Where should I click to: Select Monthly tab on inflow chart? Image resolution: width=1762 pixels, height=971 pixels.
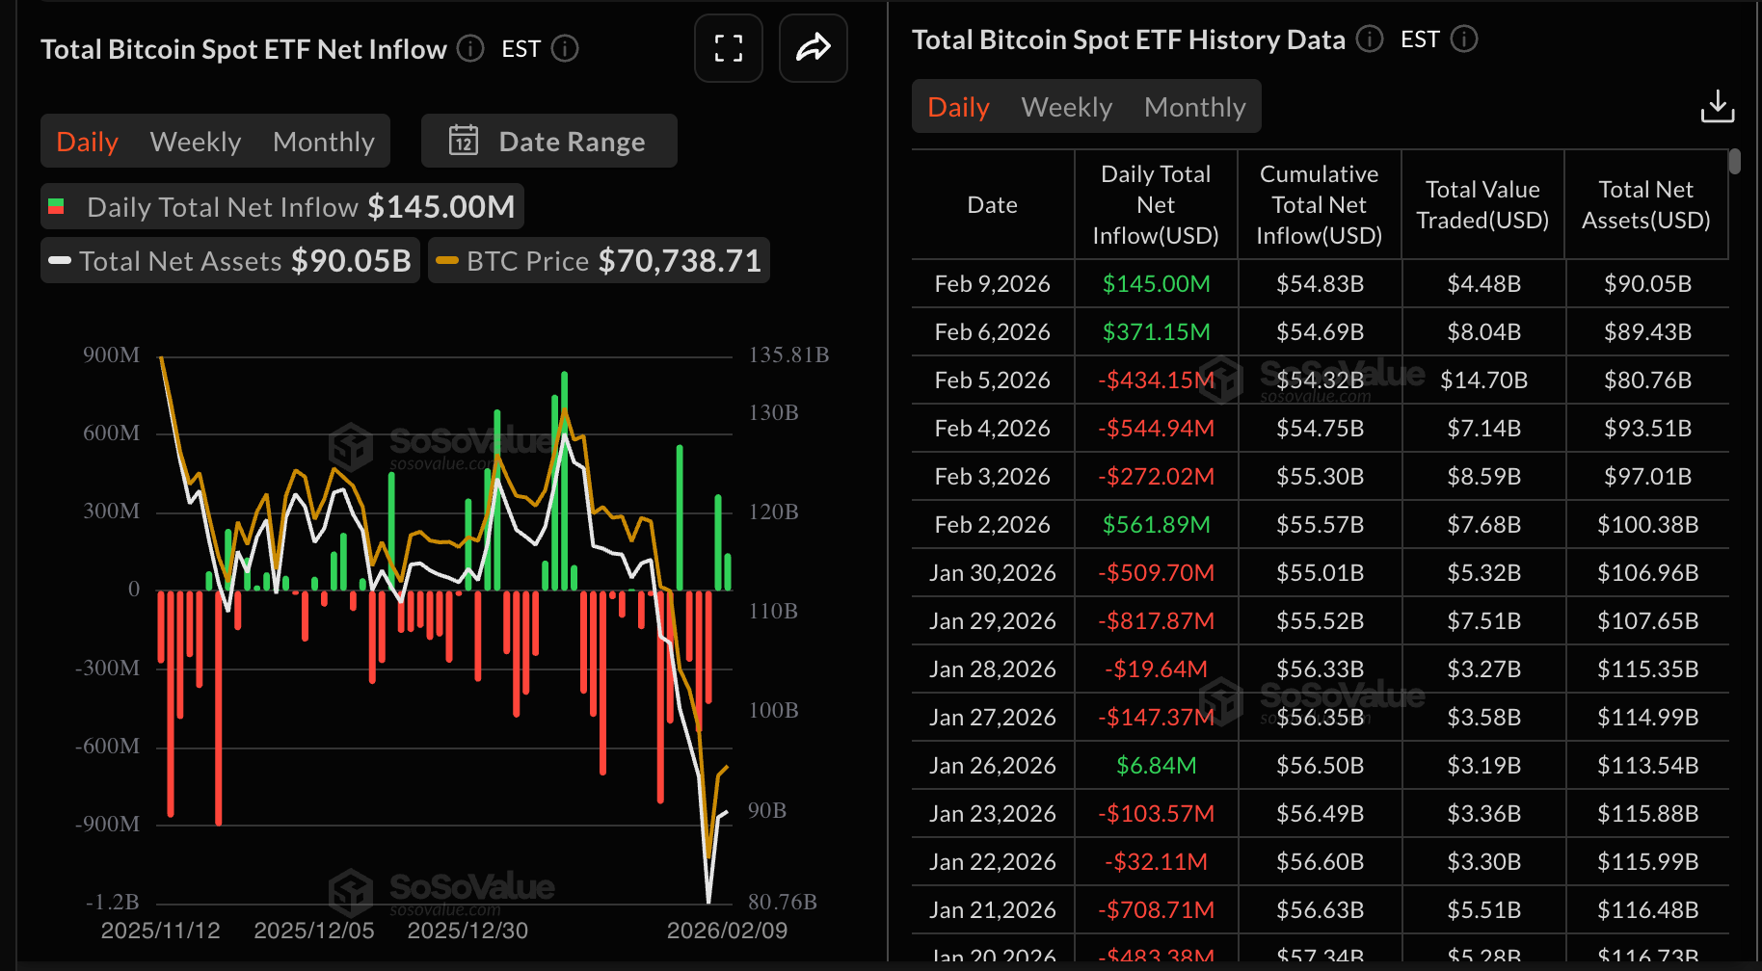[x=324, y=141]
